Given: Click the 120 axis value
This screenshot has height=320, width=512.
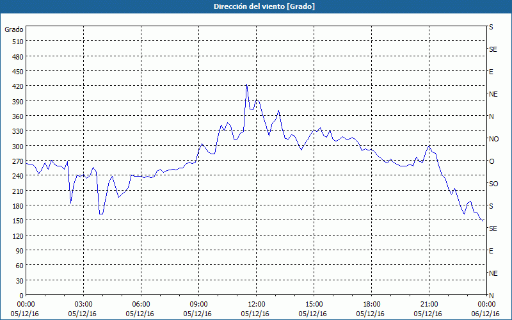Looking at the screenshot, I should click(19, 236).
